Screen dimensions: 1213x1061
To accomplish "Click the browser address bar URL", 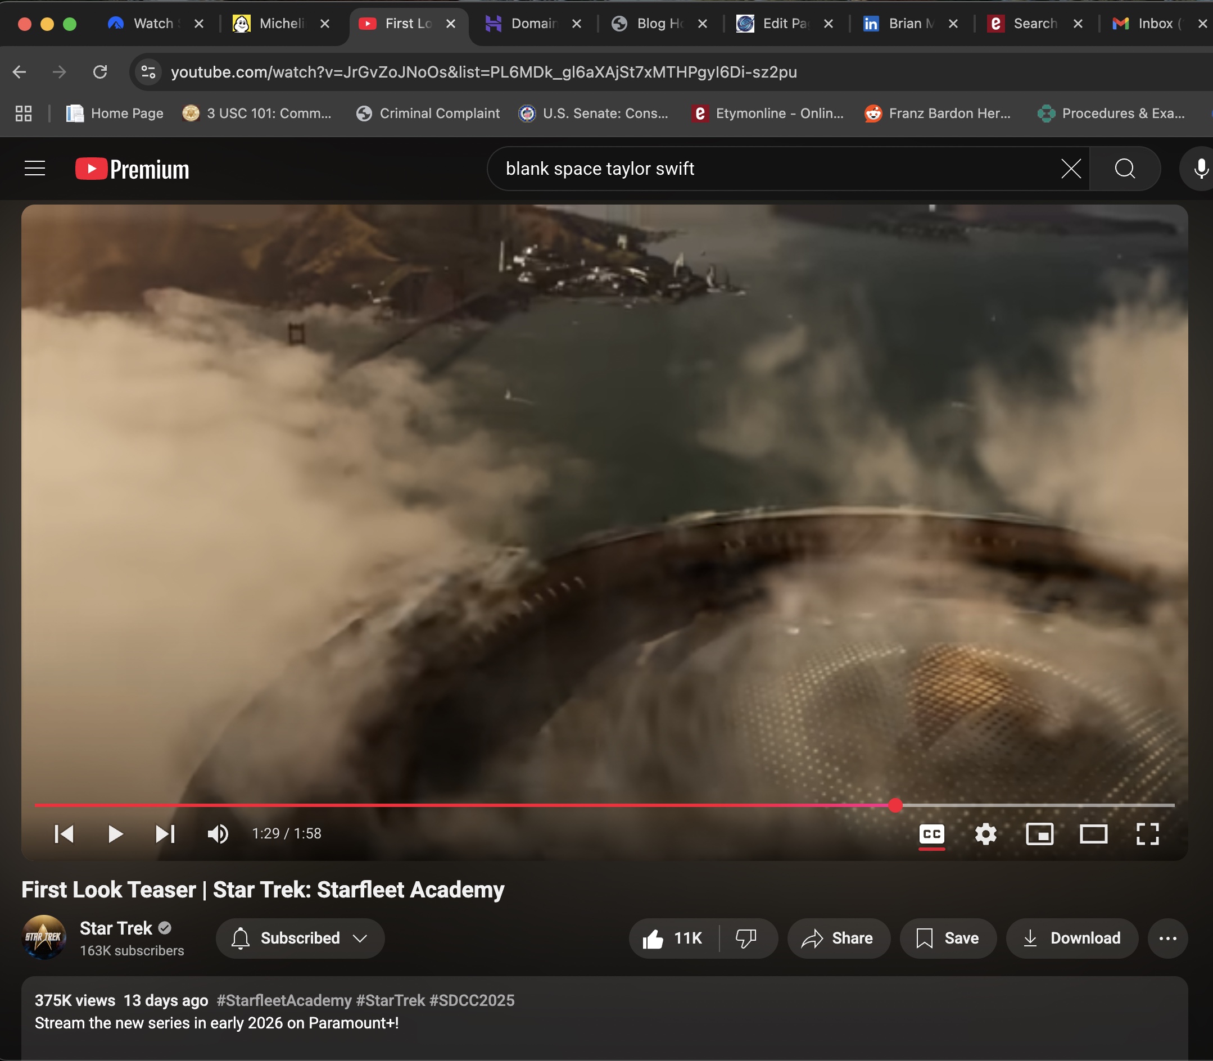I will tap(484, 72).
